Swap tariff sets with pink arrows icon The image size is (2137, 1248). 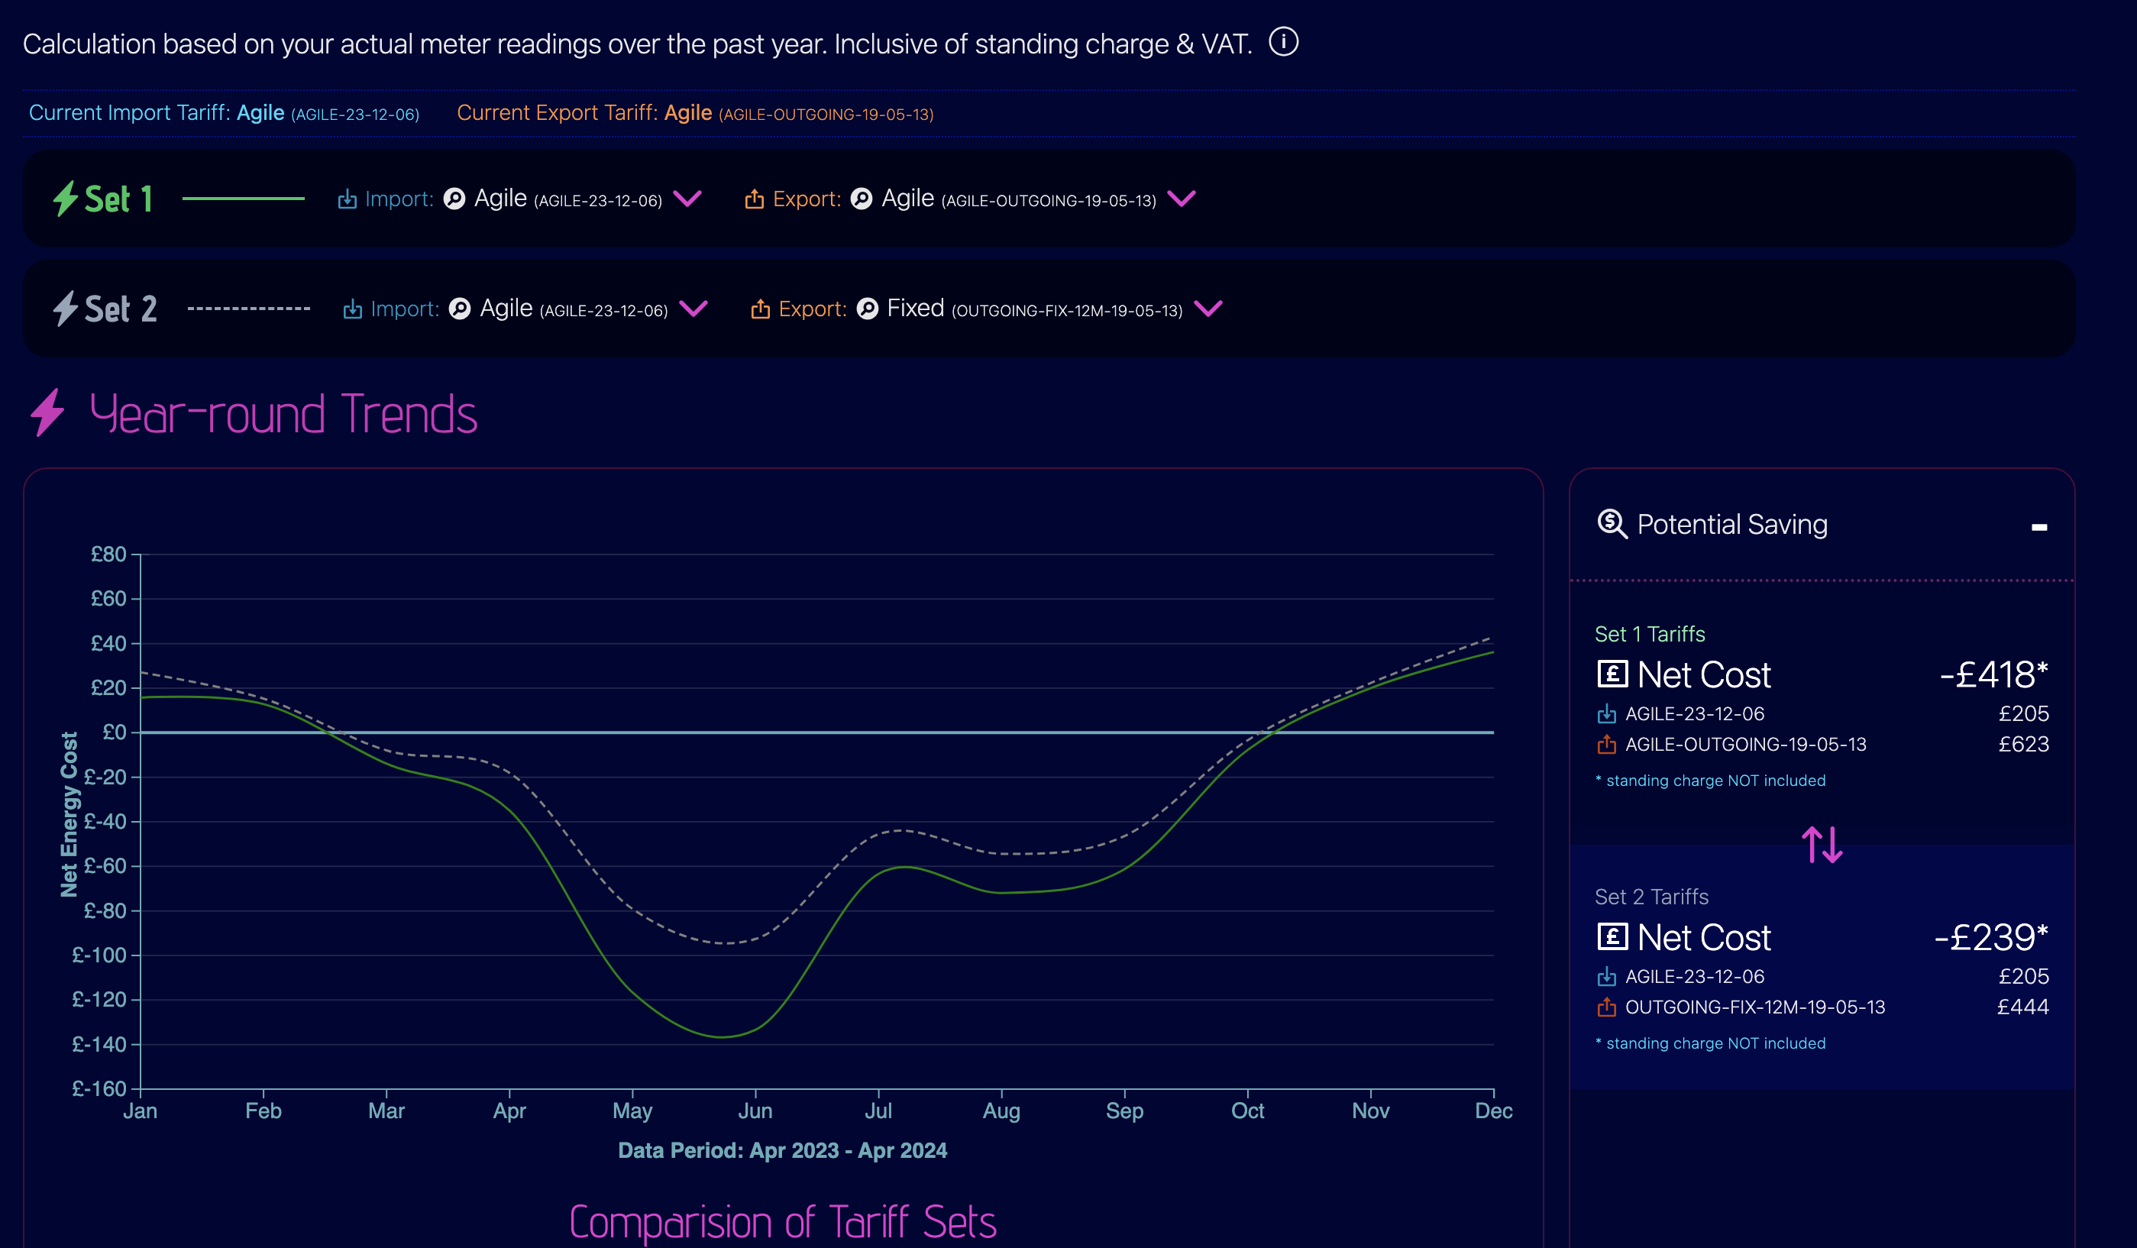coord(1822,845)
